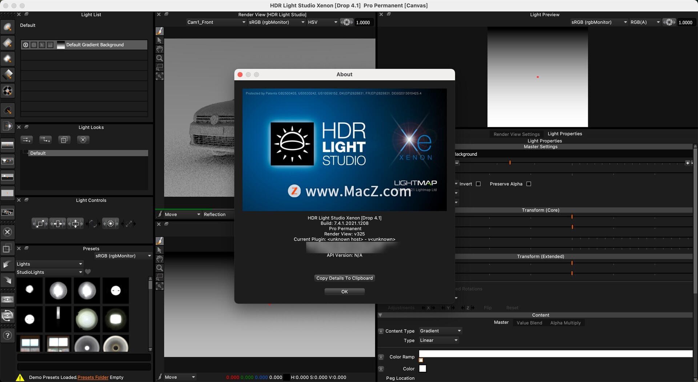Open Light Preview sRGB (rgbMonitor) dropdown

599,22
